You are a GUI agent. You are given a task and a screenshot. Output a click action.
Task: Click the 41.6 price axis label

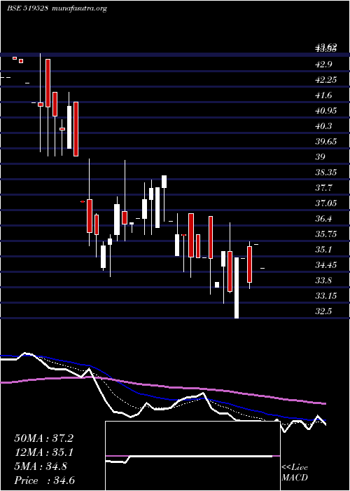point(324,95)
